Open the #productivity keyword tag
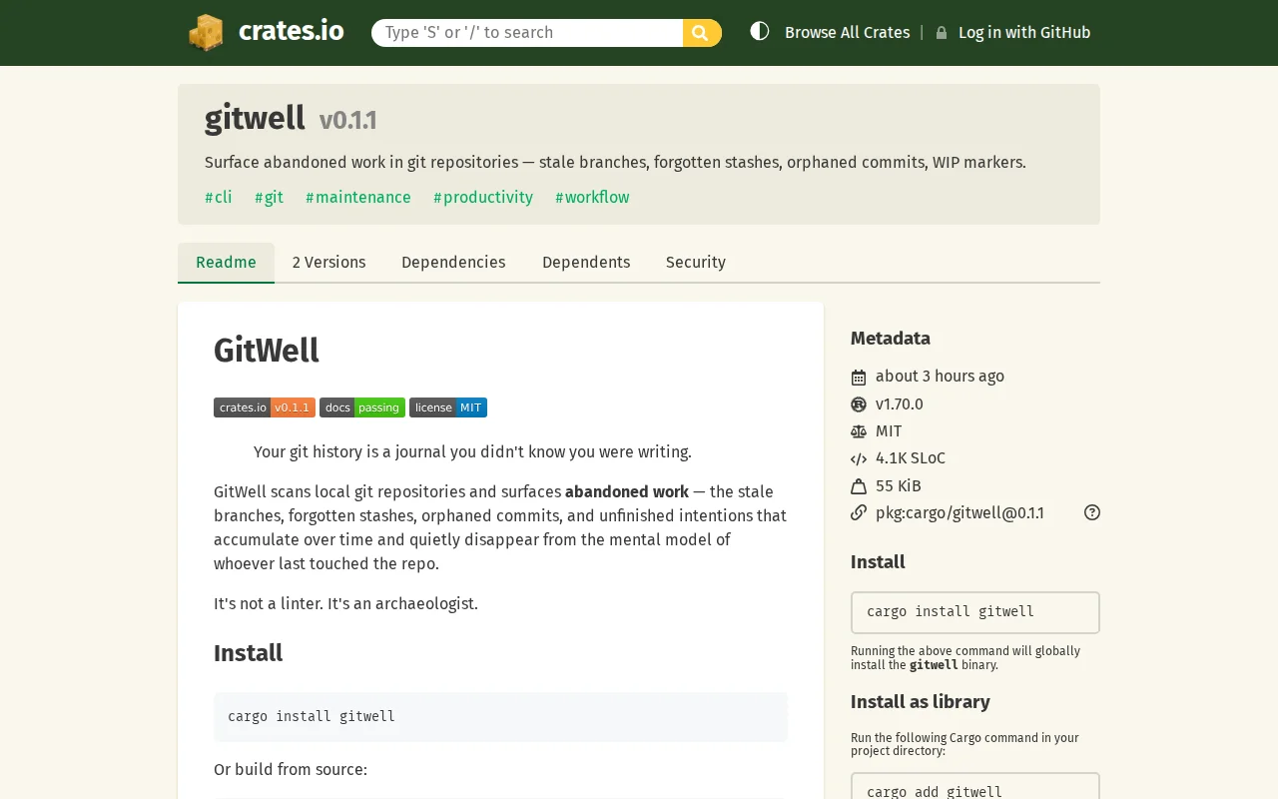This screenshot has height=799, width=1278. [483, 198]
